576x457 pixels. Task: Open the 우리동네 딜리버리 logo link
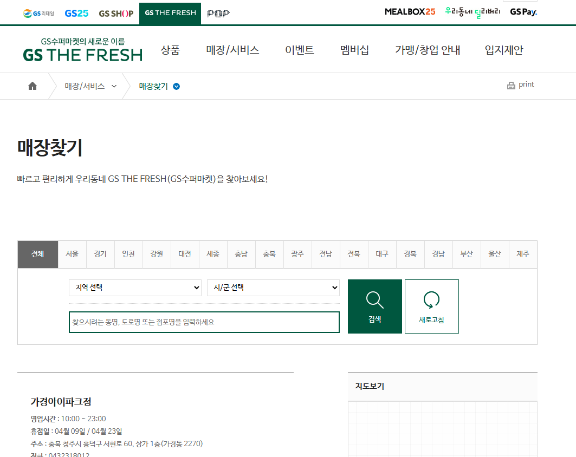click(x=473, y=12)
